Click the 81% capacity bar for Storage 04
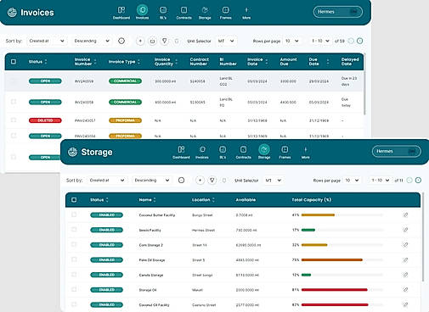This screenshot has height=312, width=429. (342, 290)
